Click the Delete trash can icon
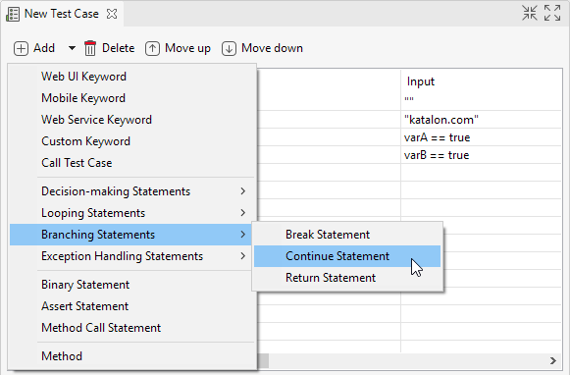 (90, 48)
